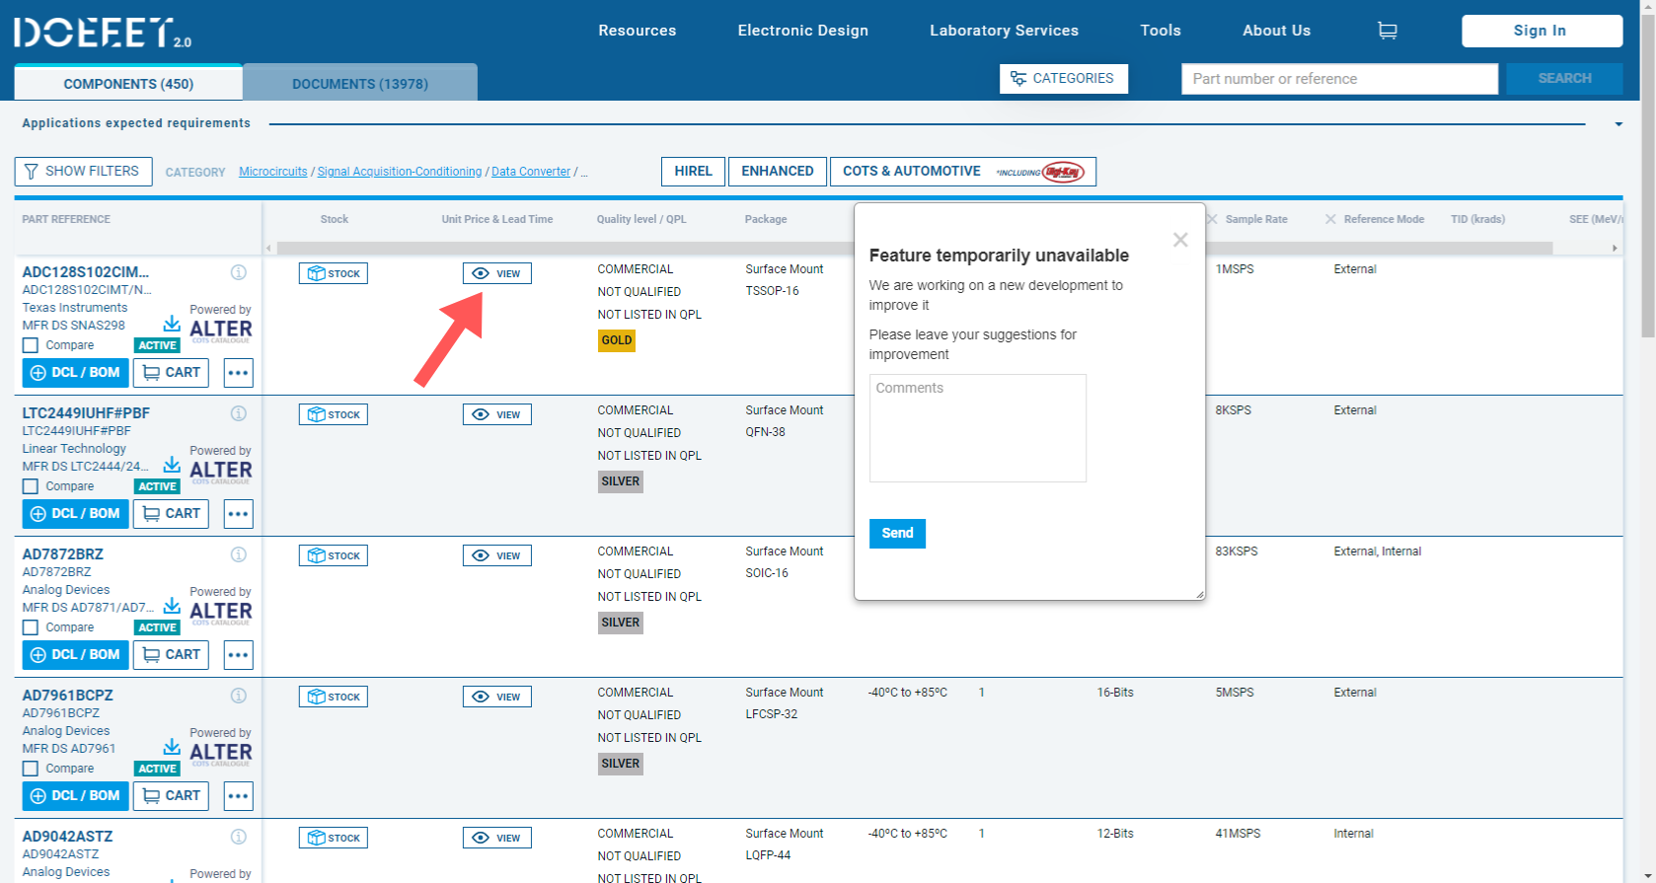Download datasheet for AD7872BRZ part
This screenshot has height=883, width=1656.
point(172,606)
